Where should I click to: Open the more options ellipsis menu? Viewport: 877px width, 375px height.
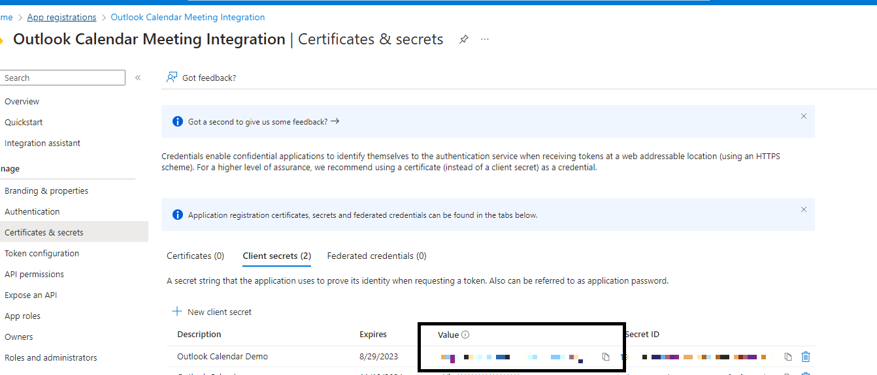click(x=485, y=39)
